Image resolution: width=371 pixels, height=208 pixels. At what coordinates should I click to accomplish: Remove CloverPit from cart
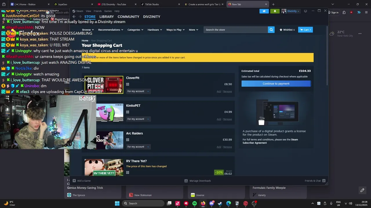[228, 92]
